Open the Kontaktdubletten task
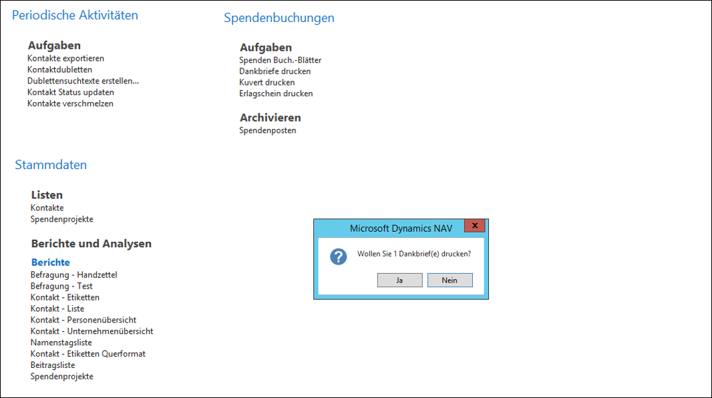The height and width of the screenshot is (398, 712). tap(57, 69)
